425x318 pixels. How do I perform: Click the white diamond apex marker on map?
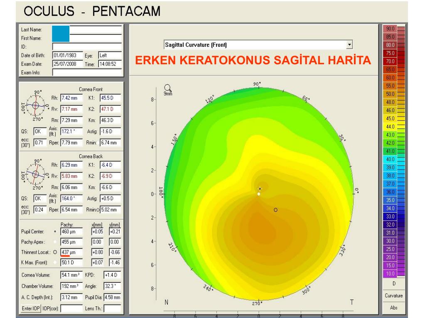[x=259, y=194]
